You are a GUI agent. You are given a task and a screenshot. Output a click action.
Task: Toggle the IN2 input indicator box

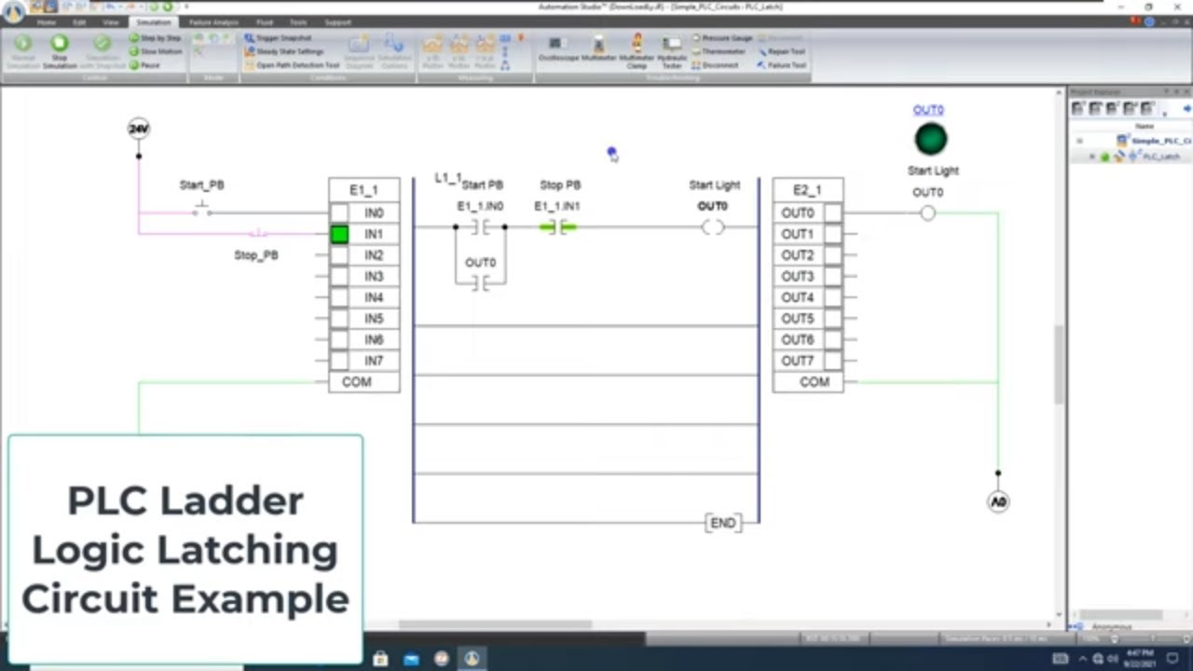[x=339, y=255]
